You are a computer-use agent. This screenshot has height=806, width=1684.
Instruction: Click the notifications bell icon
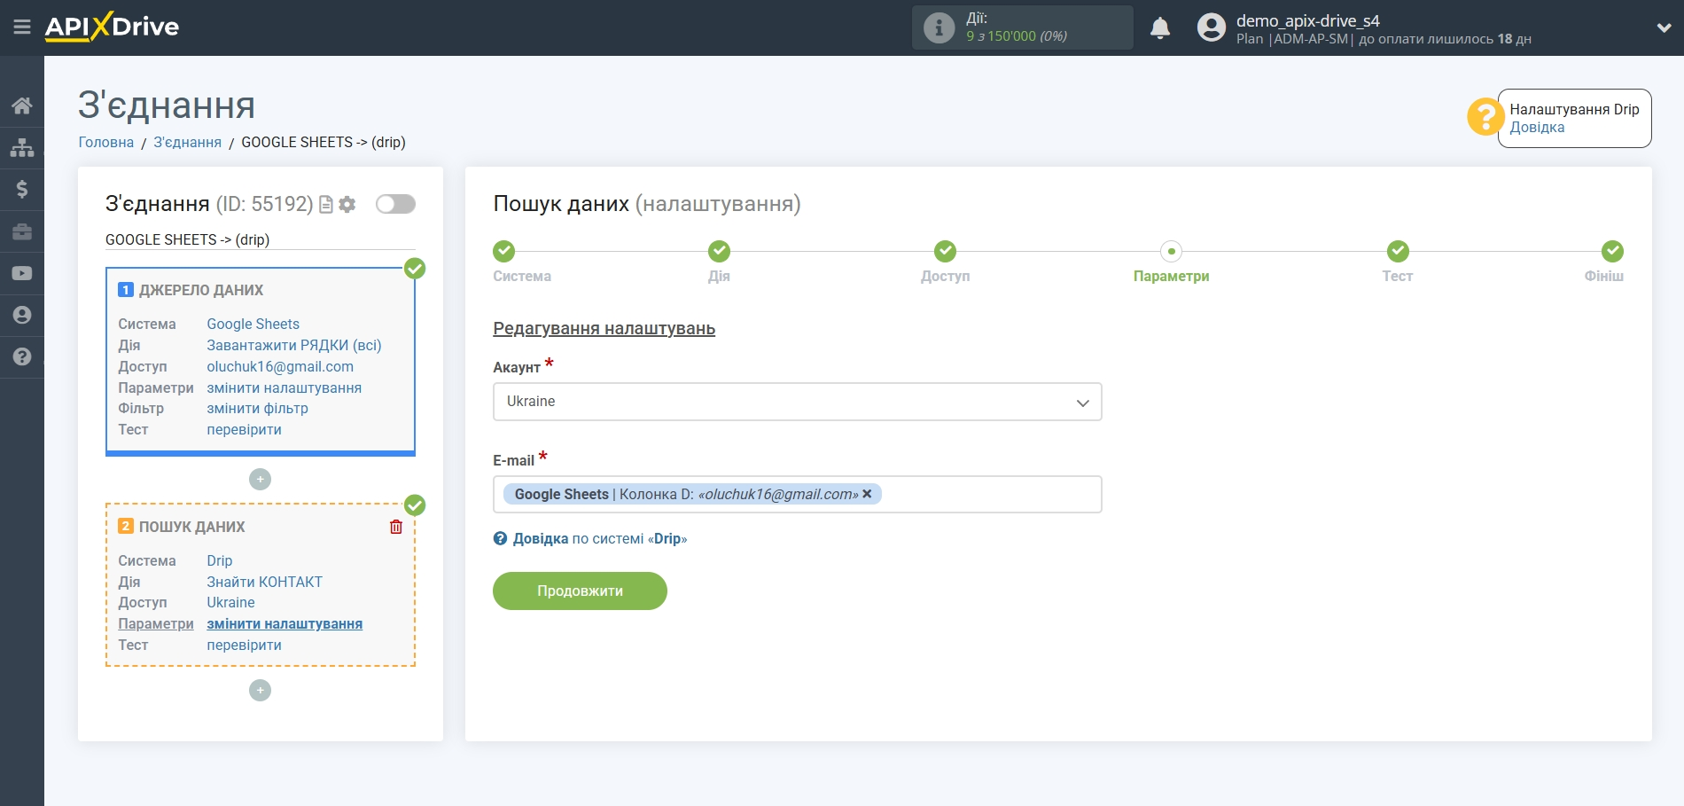(1160, 28)
